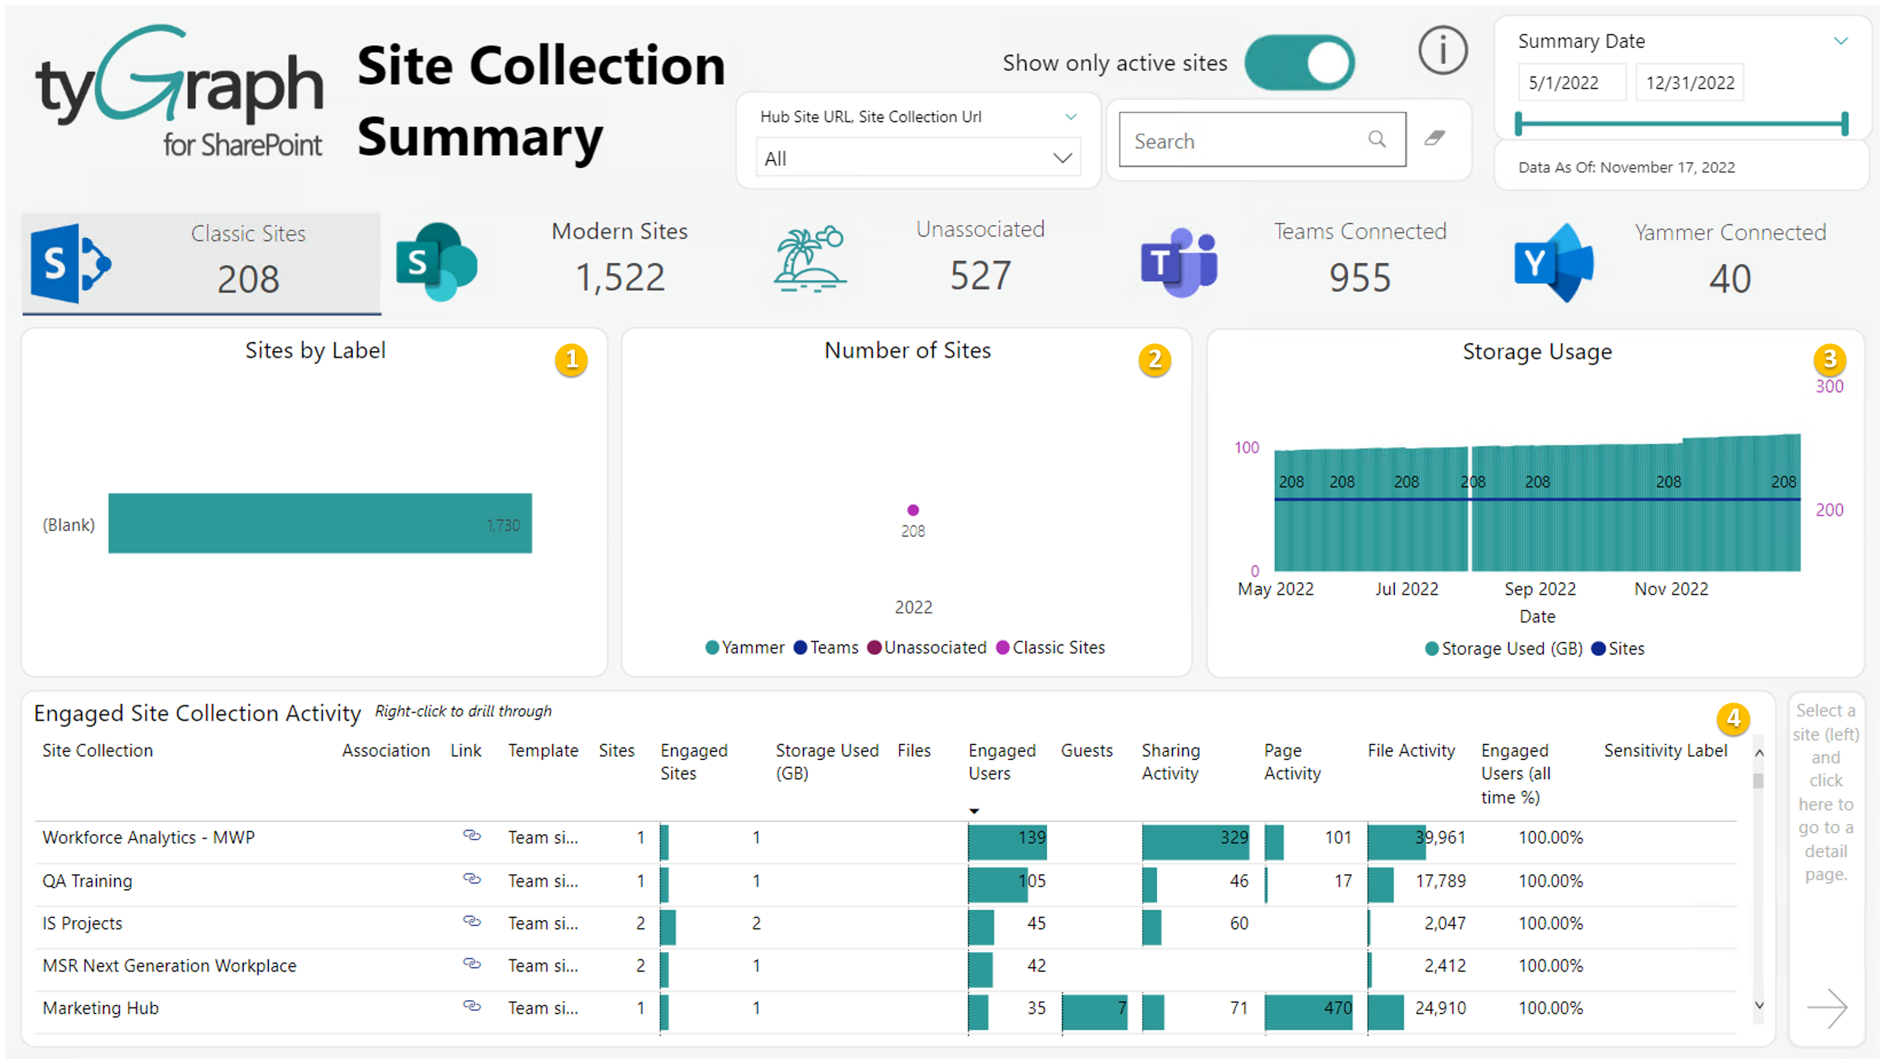Toggle Show only active sites switch
This screenshot has height=1059, width=1883.
(1299, 63)
